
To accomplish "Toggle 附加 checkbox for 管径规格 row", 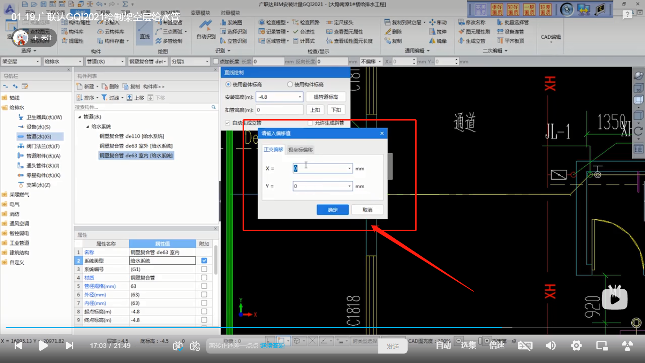I will 204,286.
